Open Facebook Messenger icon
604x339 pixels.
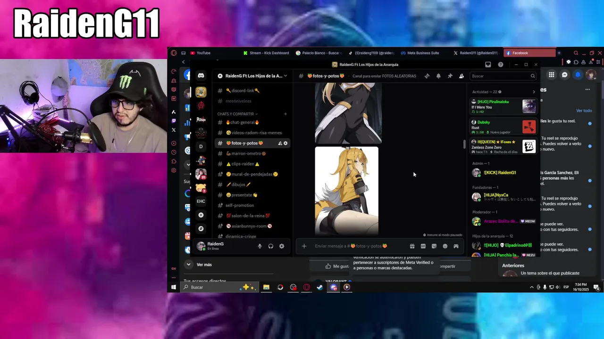click(564, 75)
